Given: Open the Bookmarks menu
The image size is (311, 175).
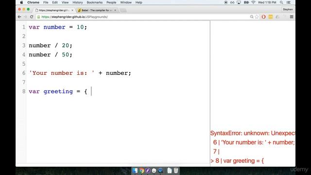Looking at the screenshot, I should (95, 2).
